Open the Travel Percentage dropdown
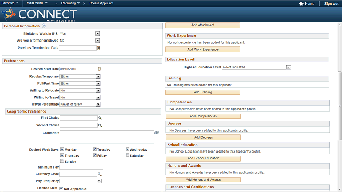The height and width of the screenshot is (192, 342). [98, 105]
